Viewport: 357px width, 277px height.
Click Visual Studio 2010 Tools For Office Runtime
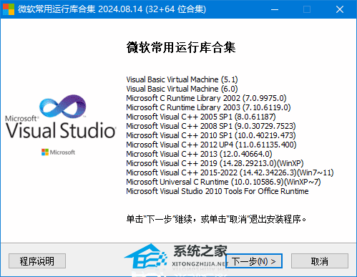(x=217, y=191)
